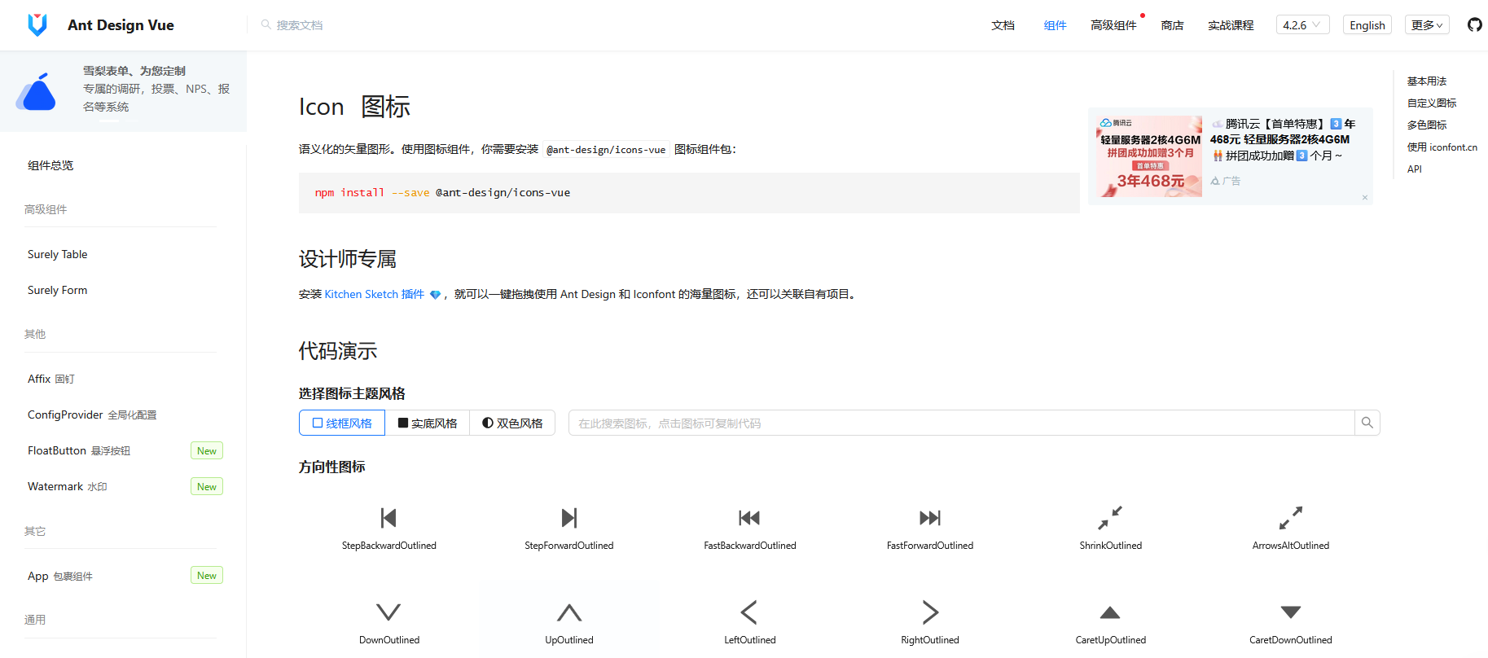Open the 文档 navigation menu item
The width and height of the screenshot is (1488, 658).
tap(1003, 25)
